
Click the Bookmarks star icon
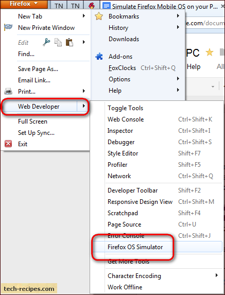99,16
